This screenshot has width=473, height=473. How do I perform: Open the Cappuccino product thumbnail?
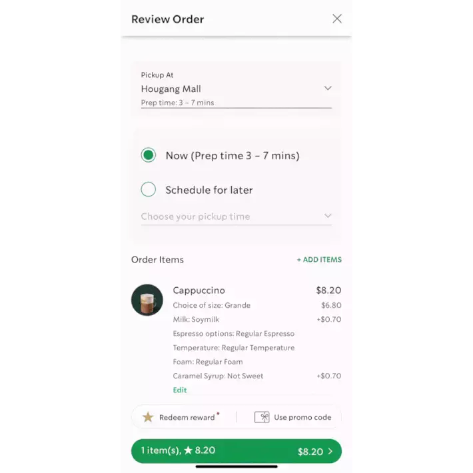tap(147, 300)
